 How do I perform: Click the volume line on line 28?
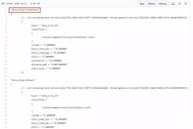(43, 115)
